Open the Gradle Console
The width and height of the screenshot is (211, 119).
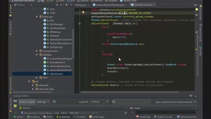click(x=163, y=117)
